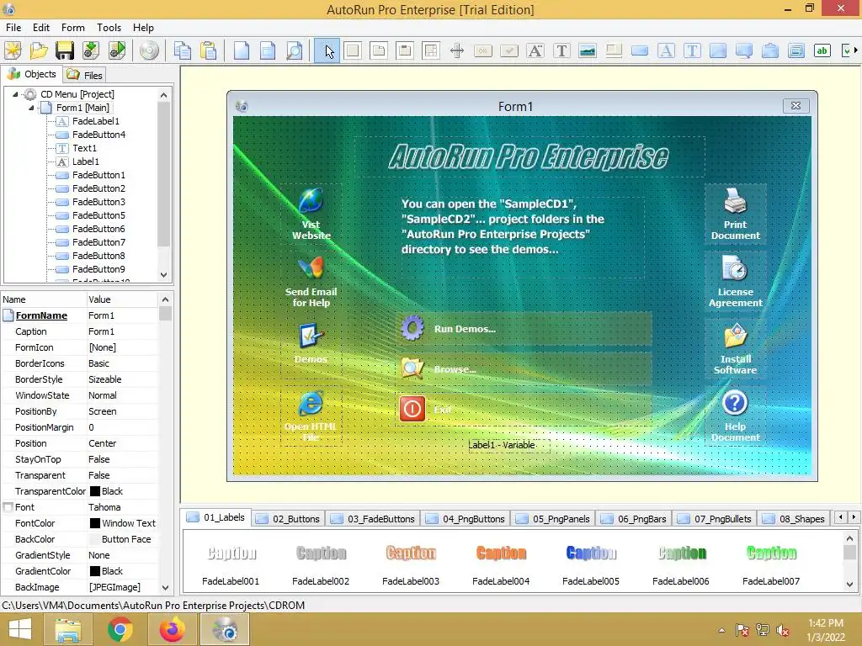Paste using the toolbar clipboard icon

pyautogui.click(x=209, y=50)
